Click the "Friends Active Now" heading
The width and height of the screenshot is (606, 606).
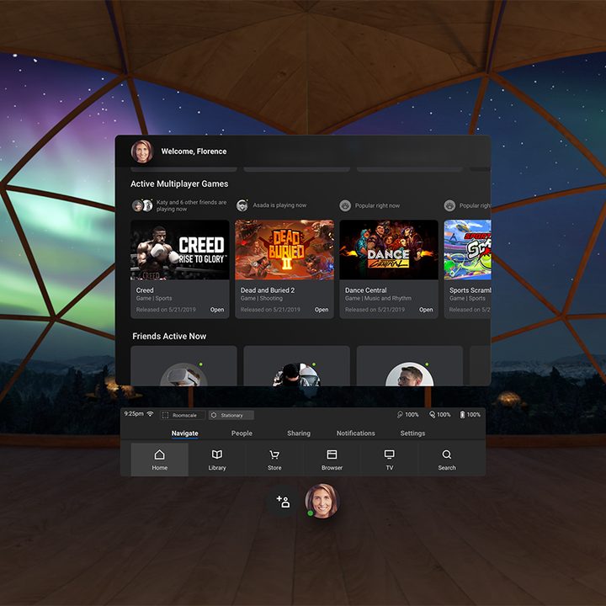(169, 336)
